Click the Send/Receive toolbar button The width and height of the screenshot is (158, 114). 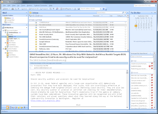(66, 9)
